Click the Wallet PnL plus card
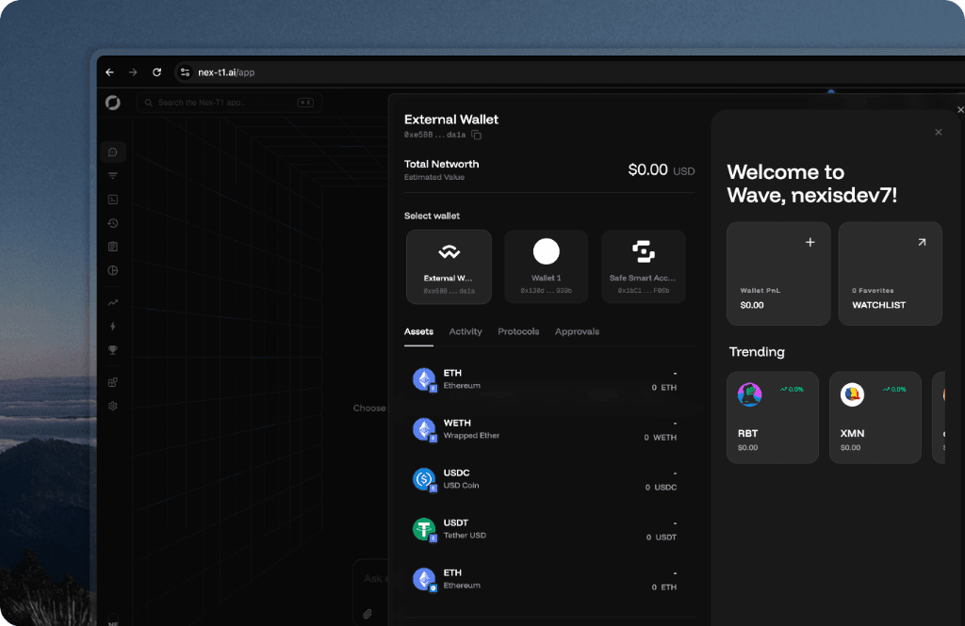This screenshot has height=626, width=965. pos(777,274)
